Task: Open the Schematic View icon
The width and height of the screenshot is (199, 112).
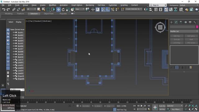Action: click(x=175, y=9)
